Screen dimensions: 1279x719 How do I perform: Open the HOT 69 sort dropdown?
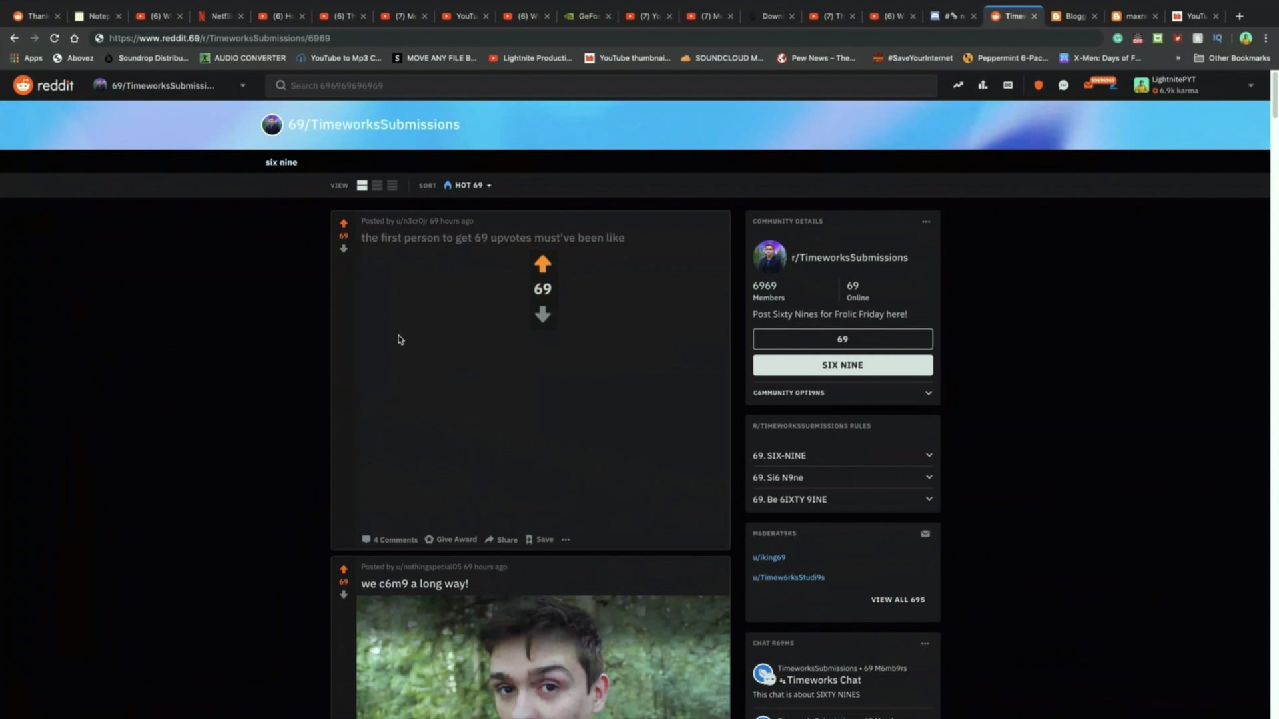tap(468, 186)
